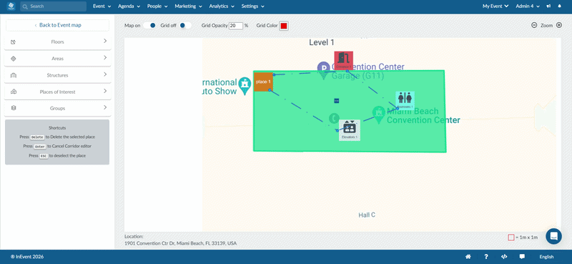This screenshot has width=572, height=264.
Task: Click the 1901 Convention Ctr Dr address text
Action: click(181, 243)
